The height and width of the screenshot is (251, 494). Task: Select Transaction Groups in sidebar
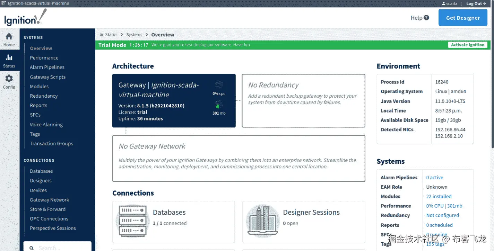[51, 143]
